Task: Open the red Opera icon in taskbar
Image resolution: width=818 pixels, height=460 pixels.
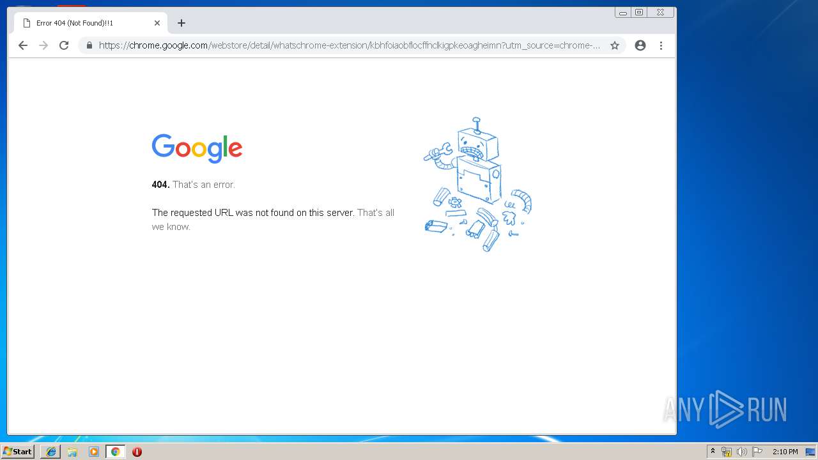Action: pyautogui.click(x=137, y=452)
